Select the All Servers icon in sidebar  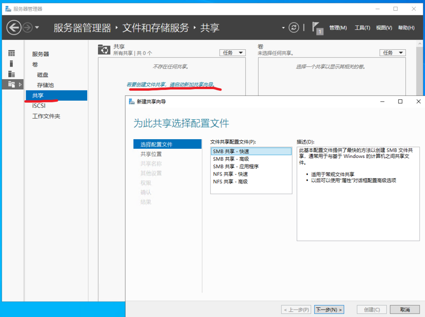click(12, 74)
